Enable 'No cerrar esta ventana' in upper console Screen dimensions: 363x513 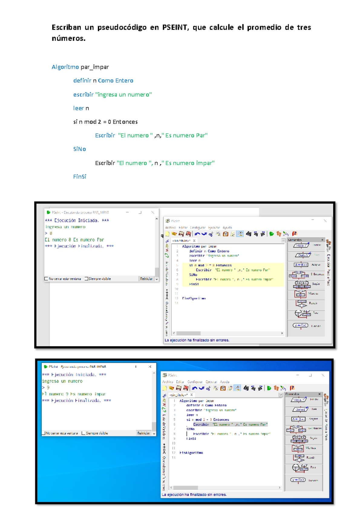click(46, 279)
